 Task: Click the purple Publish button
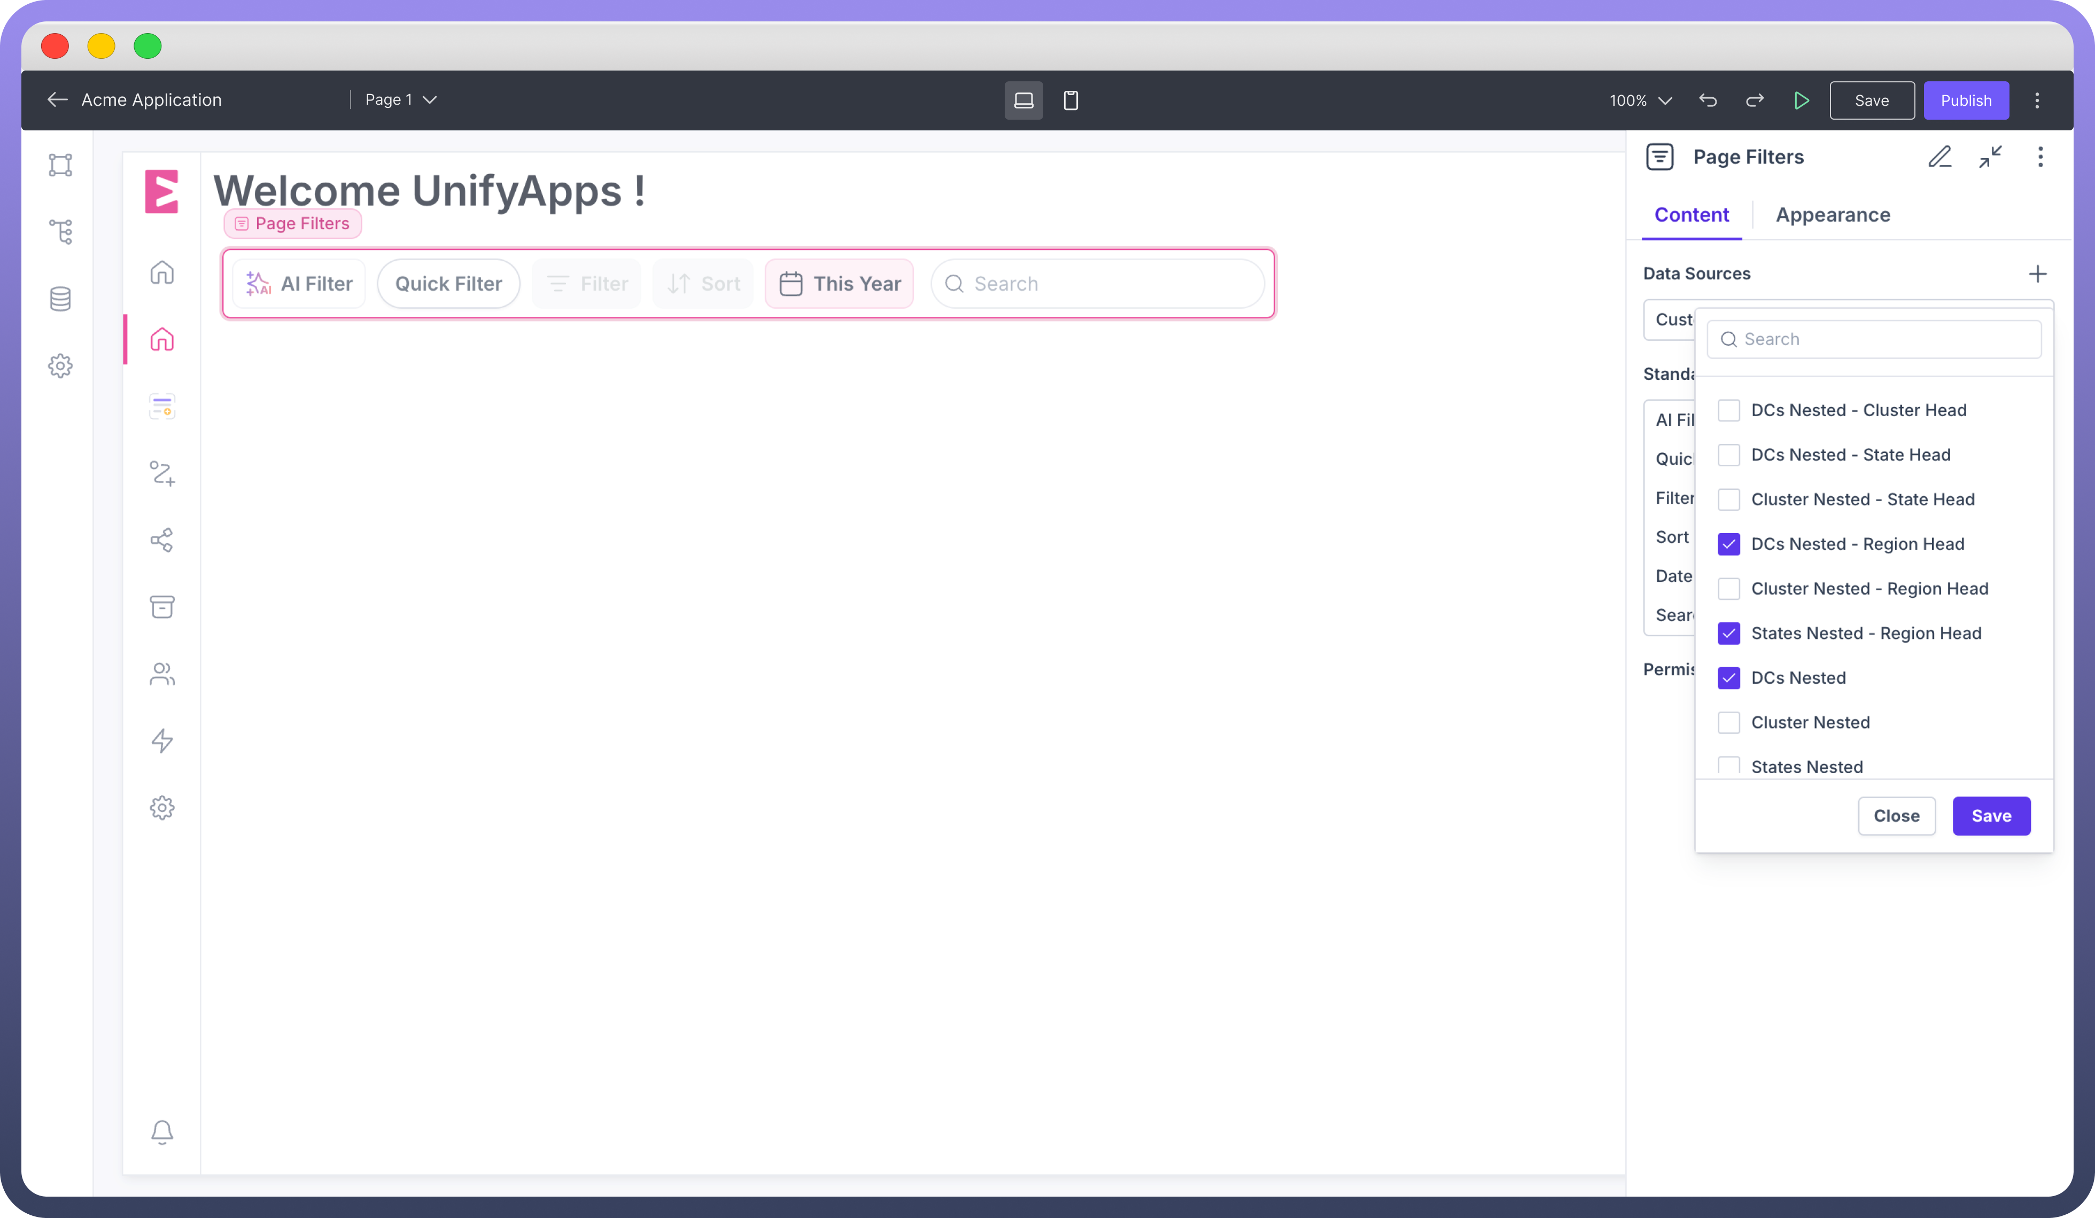pyautogui.click(x=1965, y=100)
